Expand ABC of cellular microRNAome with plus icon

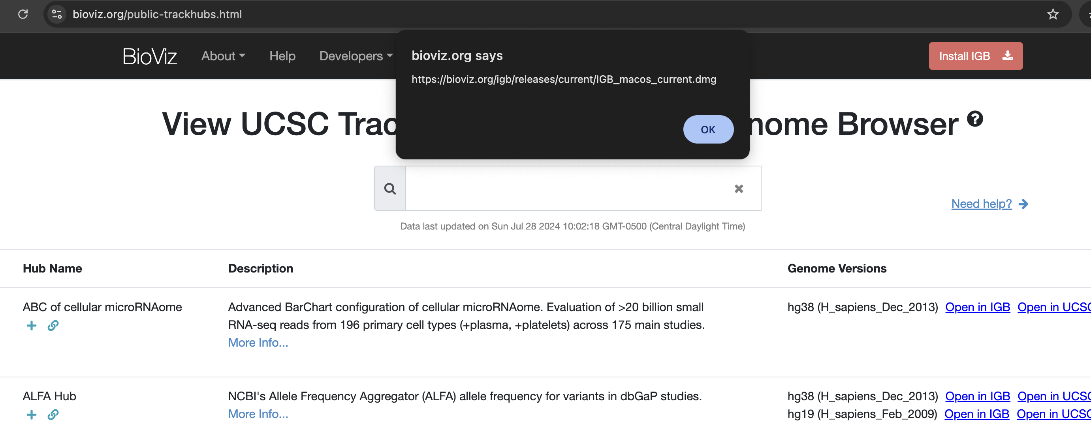31,325
